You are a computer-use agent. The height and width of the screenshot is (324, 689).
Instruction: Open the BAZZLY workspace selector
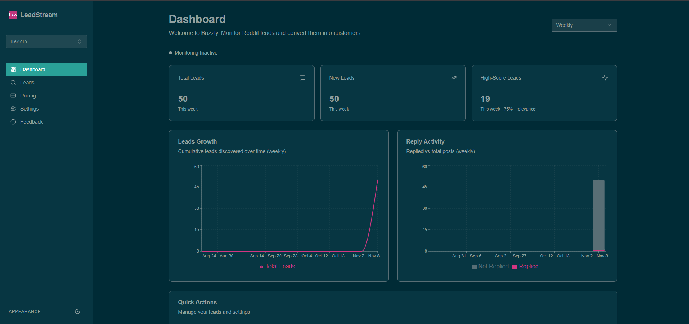46,41
